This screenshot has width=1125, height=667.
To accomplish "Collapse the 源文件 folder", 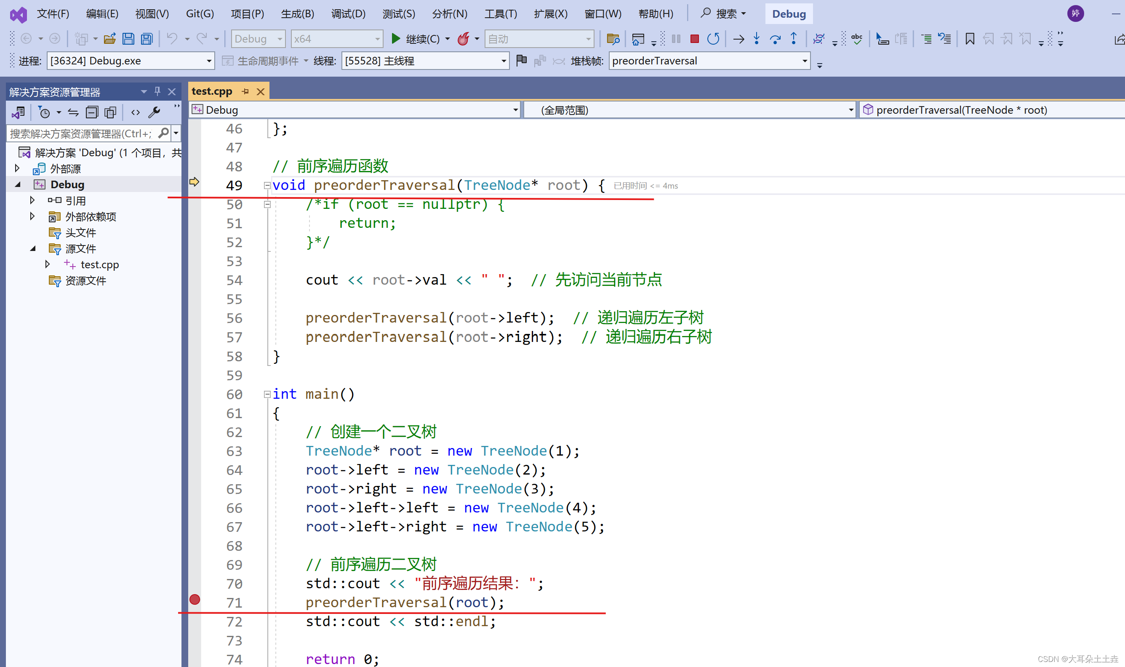I will tap(33, 248).
